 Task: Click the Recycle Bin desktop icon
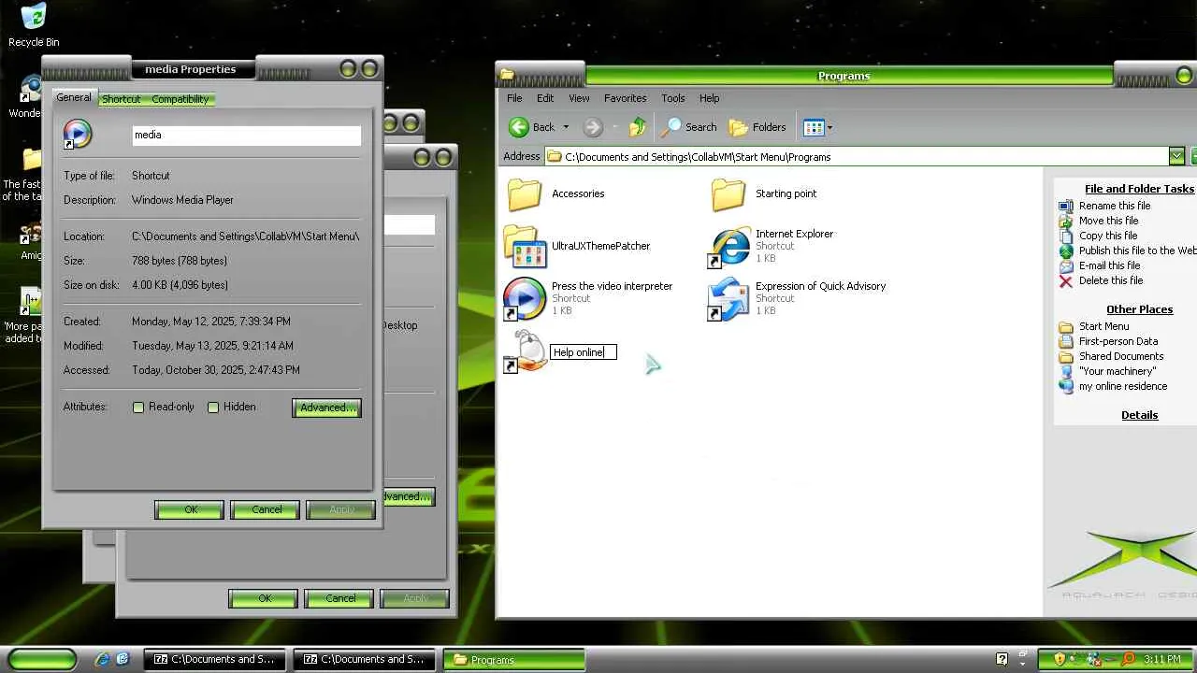click(34, 17)
